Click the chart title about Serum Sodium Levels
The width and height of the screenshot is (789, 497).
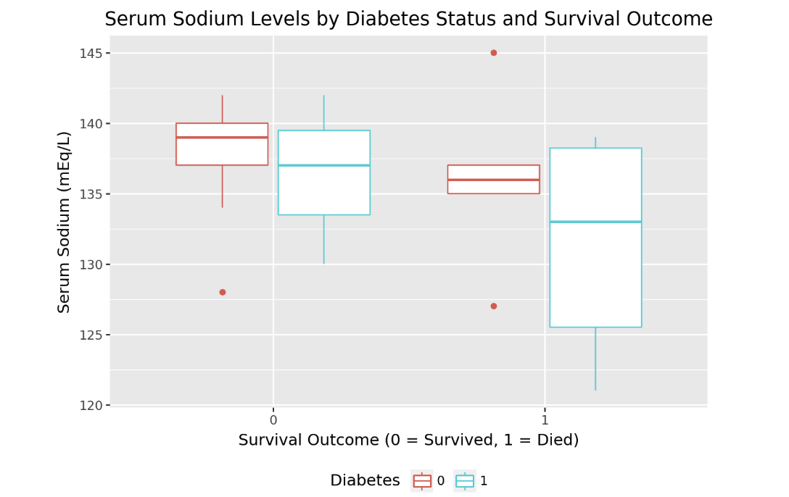(408, 19)
